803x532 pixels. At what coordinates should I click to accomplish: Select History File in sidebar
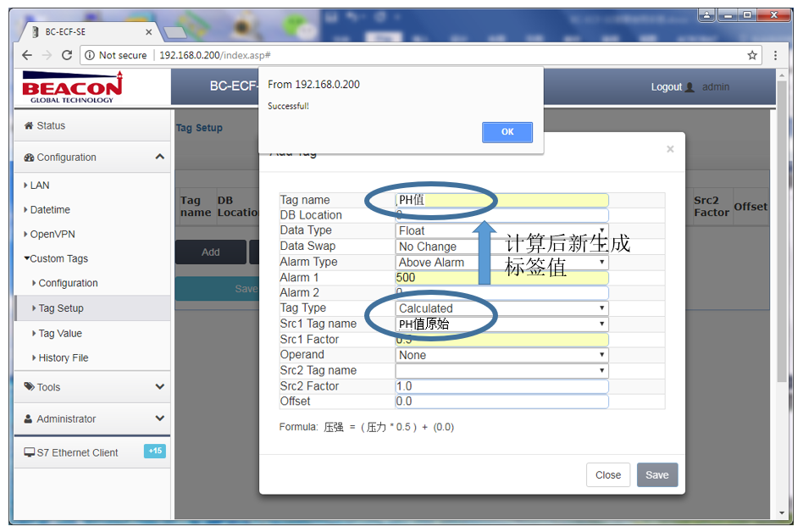pyautogui.click(x=63, y=357)
